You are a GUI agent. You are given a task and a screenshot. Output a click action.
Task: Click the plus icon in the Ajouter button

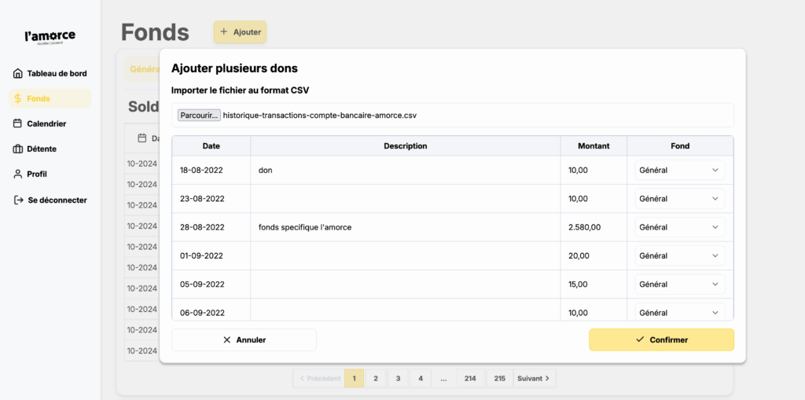pos(224,32)
